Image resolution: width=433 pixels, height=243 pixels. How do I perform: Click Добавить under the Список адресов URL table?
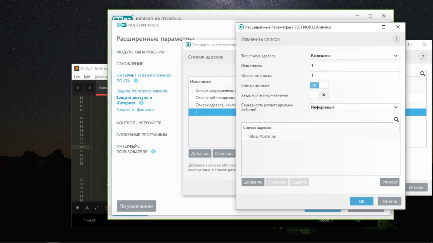(253, 182)
